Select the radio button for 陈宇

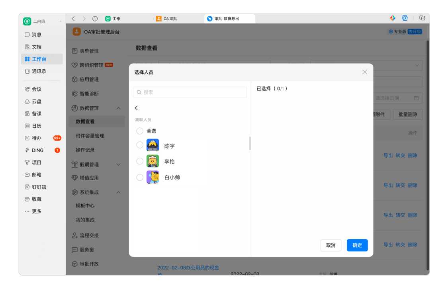140,145
